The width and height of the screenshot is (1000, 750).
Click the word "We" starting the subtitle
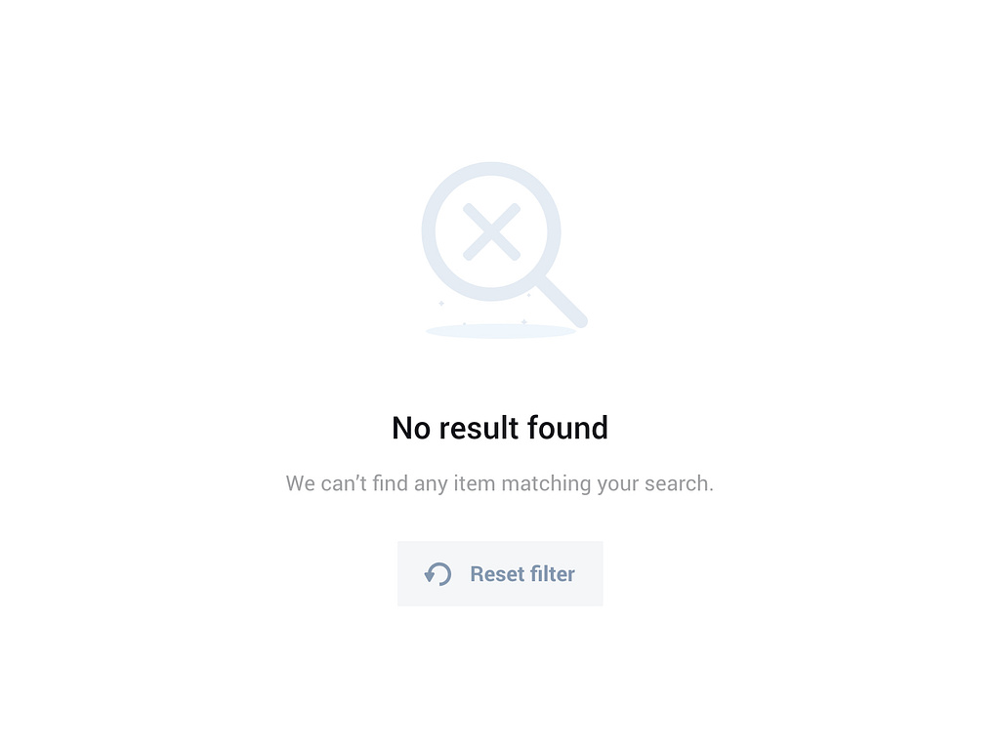tap(301, 483)
